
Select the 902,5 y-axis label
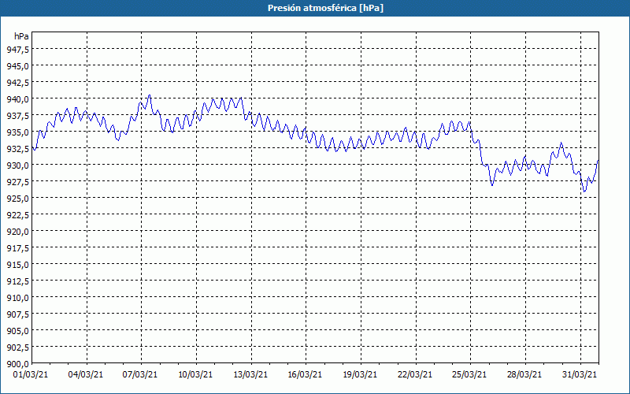(x=17, y=348)
